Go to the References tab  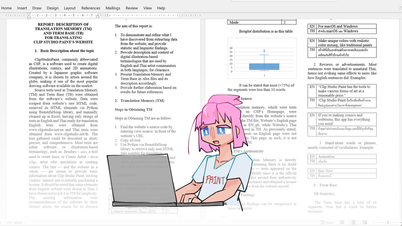tap(90, 8)
